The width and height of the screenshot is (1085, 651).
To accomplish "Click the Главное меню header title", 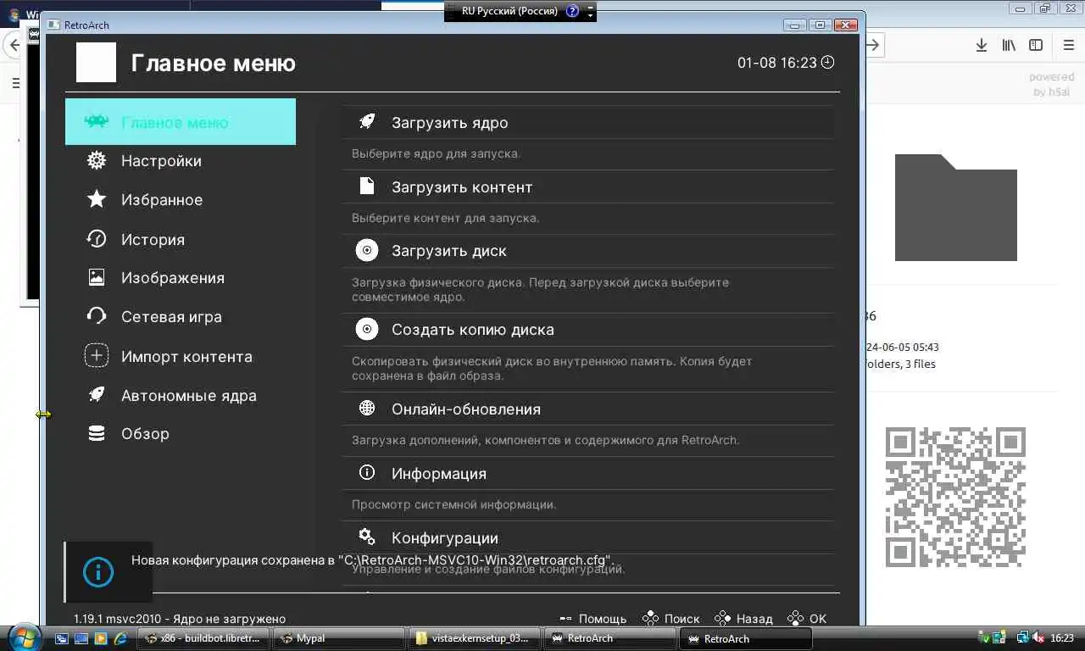I will click(x=213, y=63).
